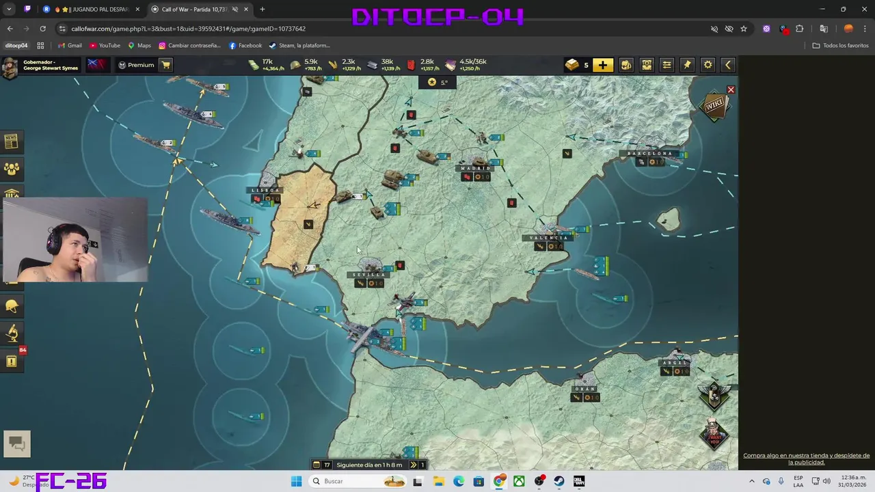
Task: Click the taskbar Buscar search box
Action: point(359,481)
